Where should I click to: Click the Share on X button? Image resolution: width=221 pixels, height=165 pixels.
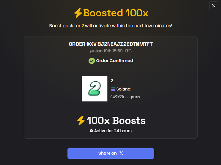[110, 153]
